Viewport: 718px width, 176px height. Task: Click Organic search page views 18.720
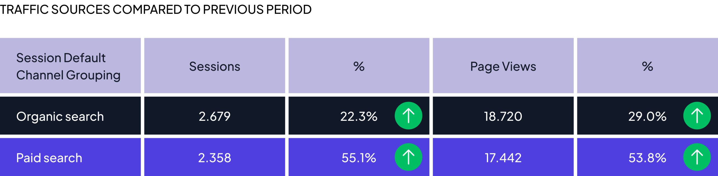coord(503,116)
